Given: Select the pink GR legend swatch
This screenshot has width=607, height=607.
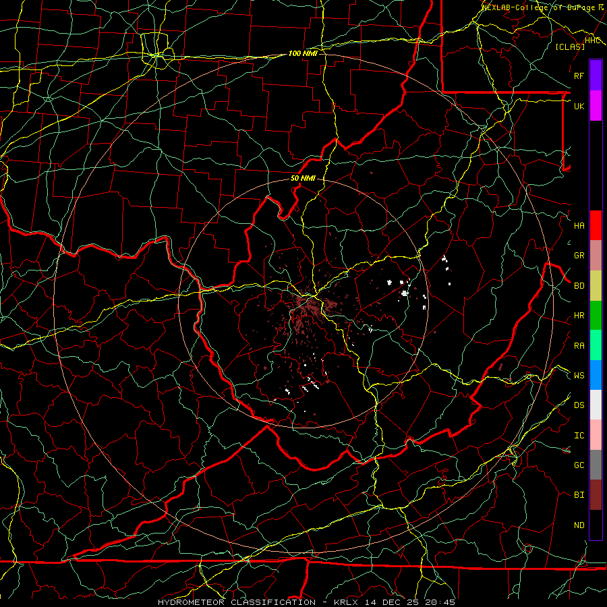Looking at the screenshot, I should [596, 256].
